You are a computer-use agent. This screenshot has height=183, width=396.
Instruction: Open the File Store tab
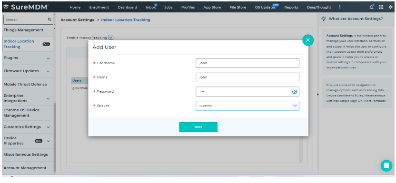click(x=238, y=7)
